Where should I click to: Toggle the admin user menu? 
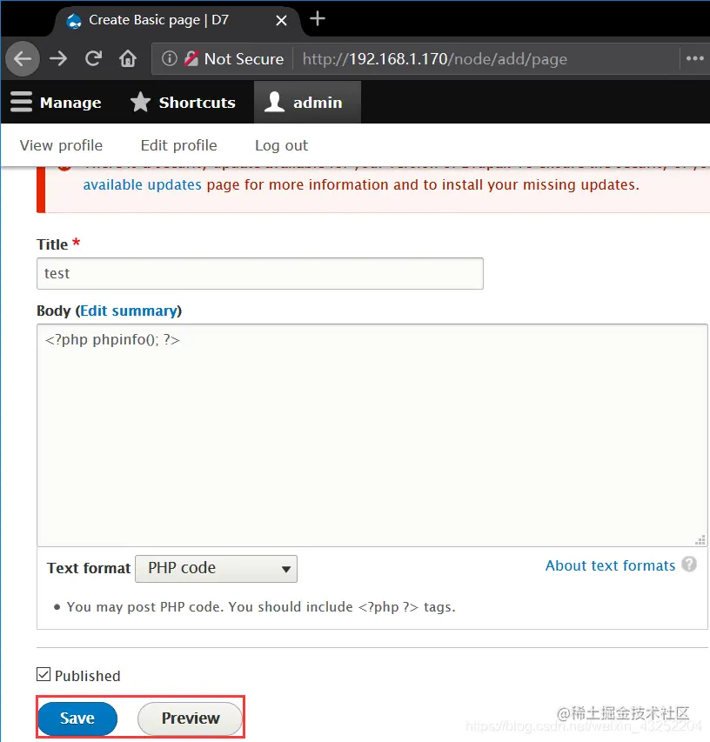(x=307, y=103)
